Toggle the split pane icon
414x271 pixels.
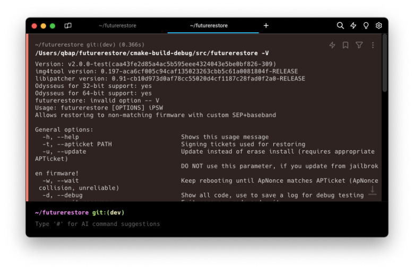pyautogui.click(x=68, y=25)
